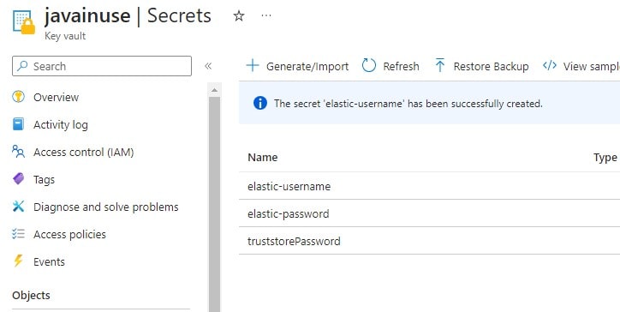Click Restore Backup in toolbar

[x=481, y=66]
